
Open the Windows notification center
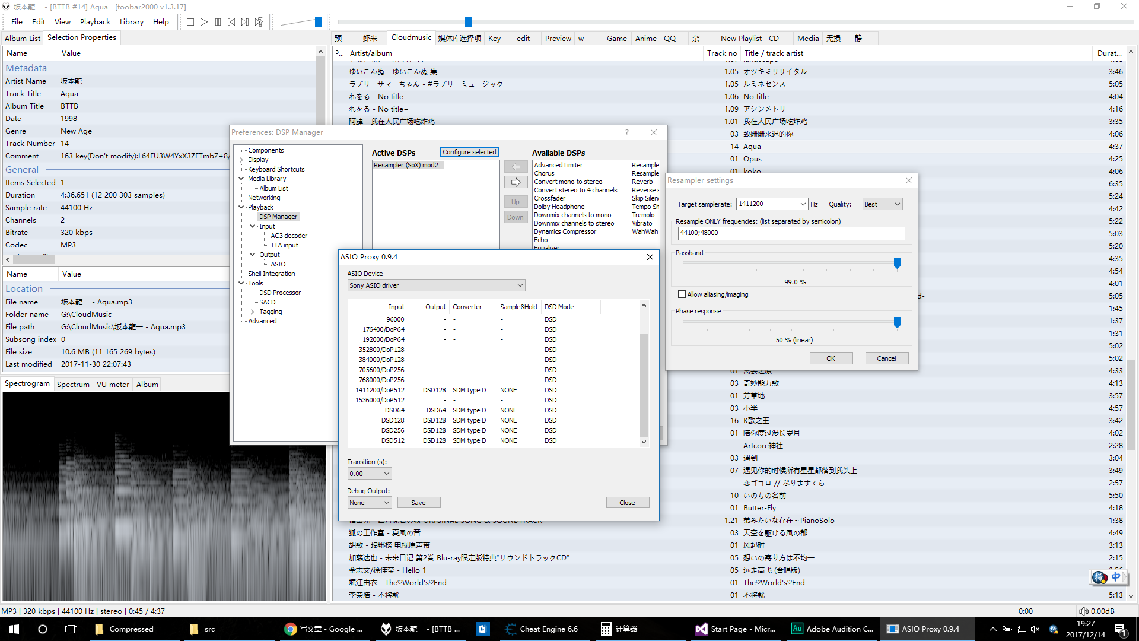click(x=1121, y=629)
